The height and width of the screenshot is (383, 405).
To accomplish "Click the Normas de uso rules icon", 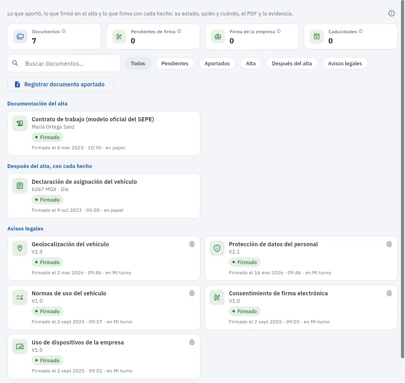I will tap(20, 298).
